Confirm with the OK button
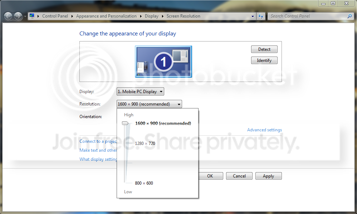The image size is (357, 214). pyautogui.click(x=211, y=176)
